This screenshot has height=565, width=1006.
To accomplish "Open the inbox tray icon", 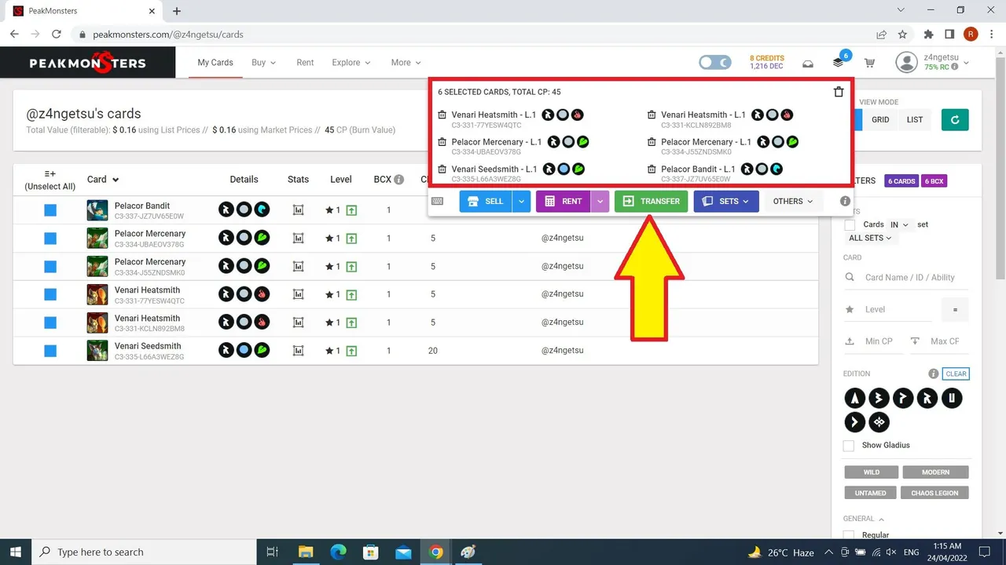I will [808, 64].
